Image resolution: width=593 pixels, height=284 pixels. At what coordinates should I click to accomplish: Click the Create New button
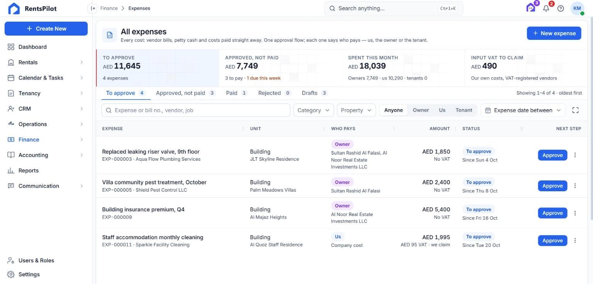click(46, 29)
